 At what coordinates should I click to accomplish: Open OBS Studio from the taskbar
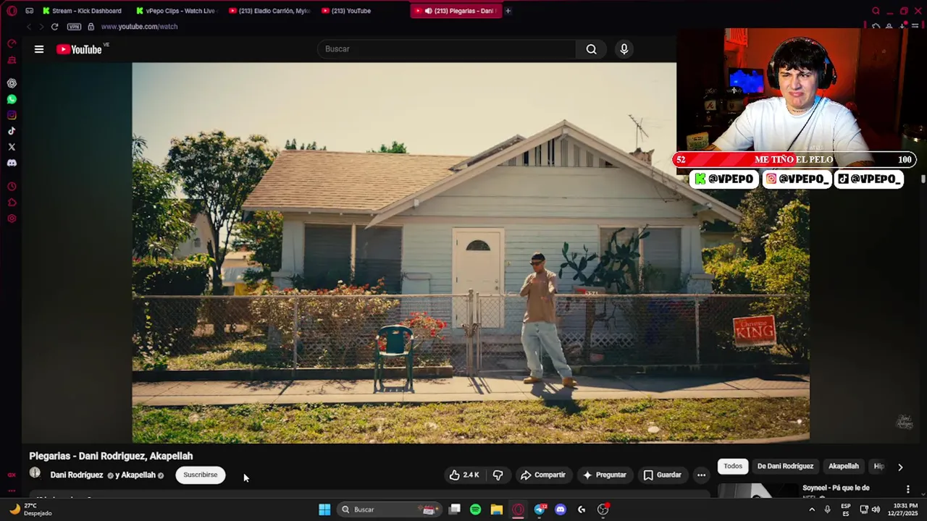603,509
